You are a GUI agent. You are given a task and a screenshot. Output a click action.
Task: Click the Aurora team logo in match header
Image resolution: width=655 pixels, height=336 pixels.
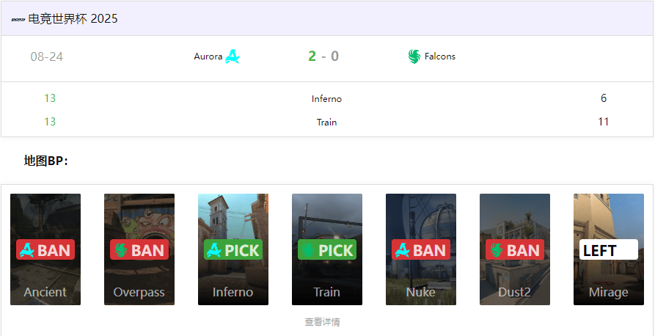232,56
